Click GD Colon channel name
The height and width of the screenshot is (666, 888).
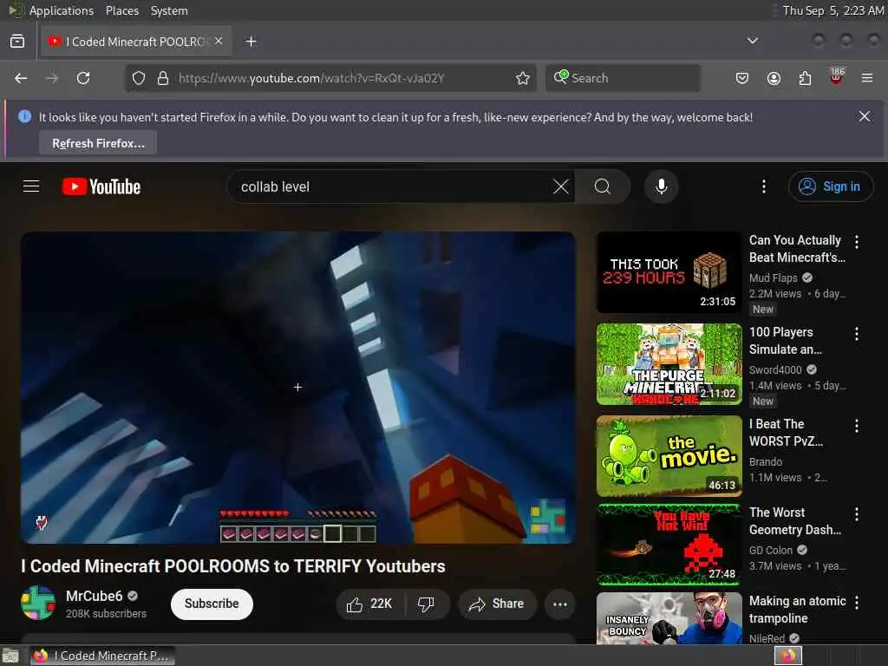[771, 550]
